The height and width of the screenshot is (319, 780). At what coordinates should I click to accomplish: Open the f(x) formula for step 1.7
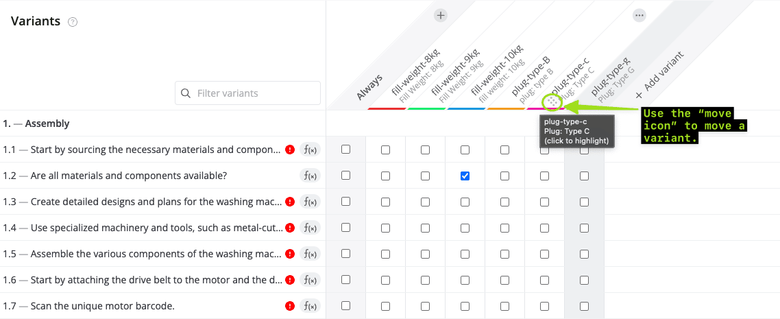[310, 306]
